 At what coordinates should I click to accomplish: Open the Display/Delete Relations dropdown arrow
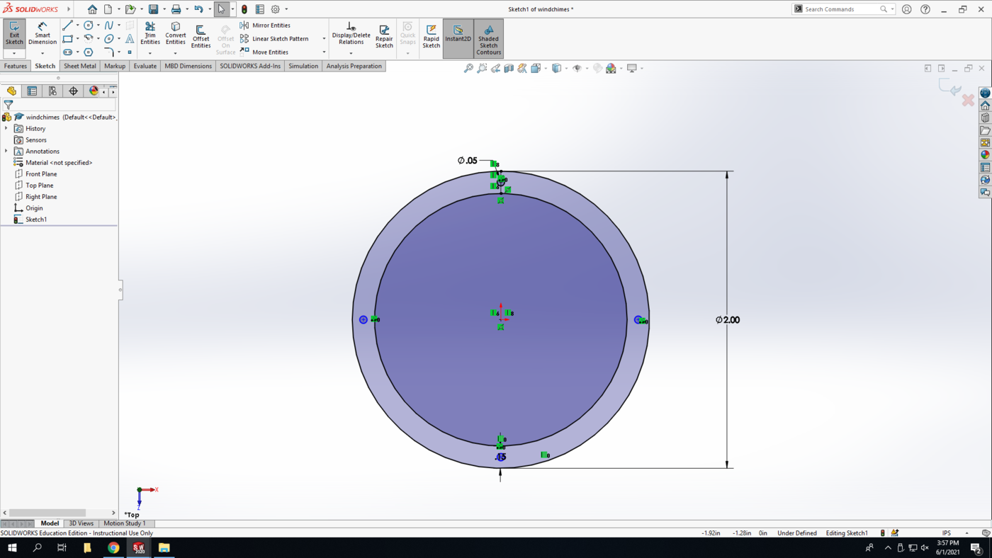(x=351, y=53)
